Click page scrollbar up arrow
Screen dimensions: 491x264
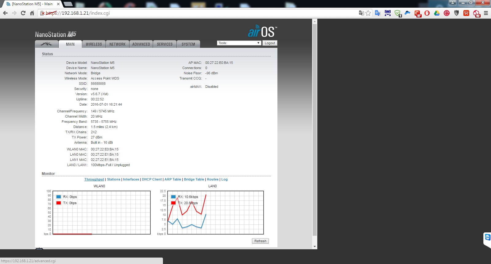click(x=315, y=21)
